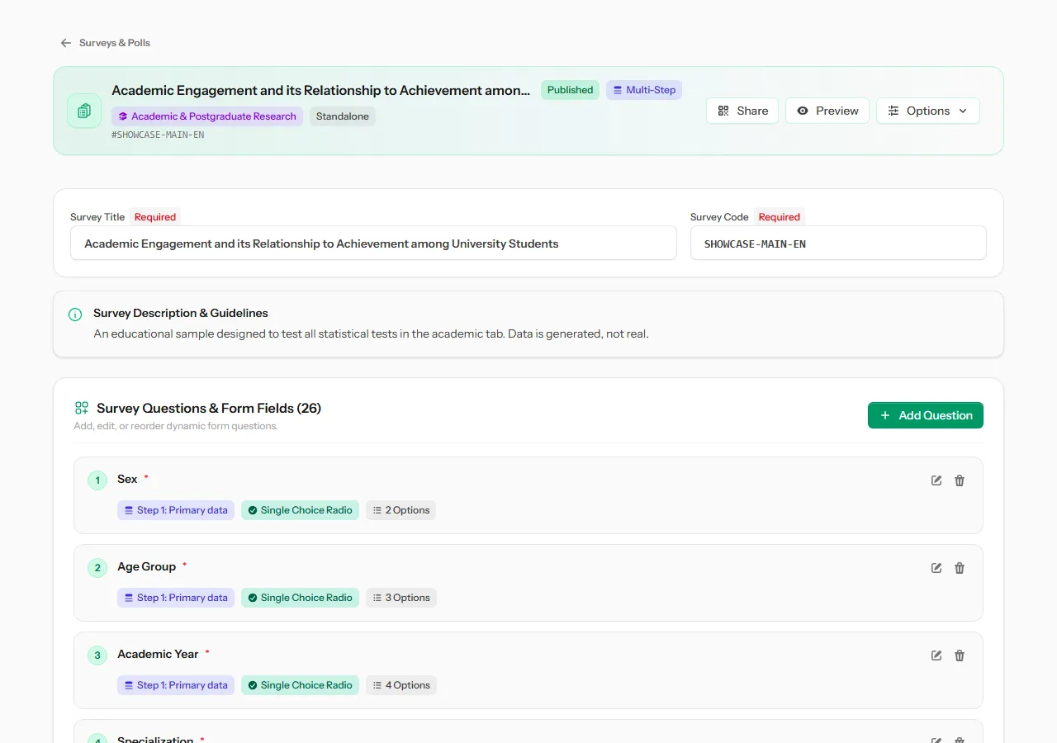The image size is (1057, 743).
Task: Open the survey Preview
Action: [x=827, y=111]
